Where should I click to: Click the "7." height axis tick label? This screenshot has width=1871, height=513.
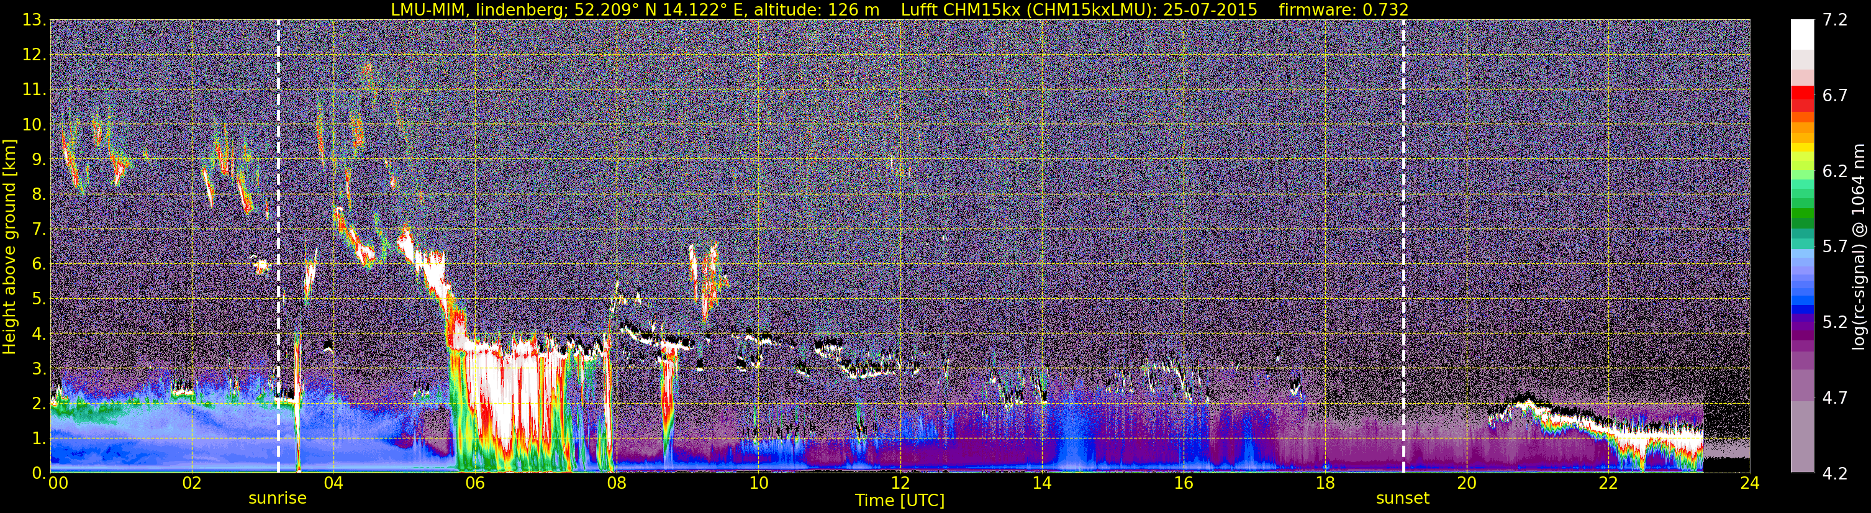(x=39, y=229)
